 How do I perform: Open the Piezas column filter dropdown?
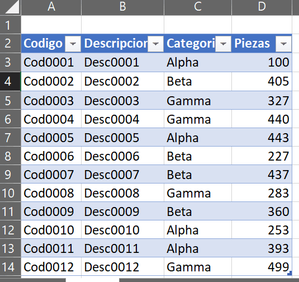pos(283,44)
